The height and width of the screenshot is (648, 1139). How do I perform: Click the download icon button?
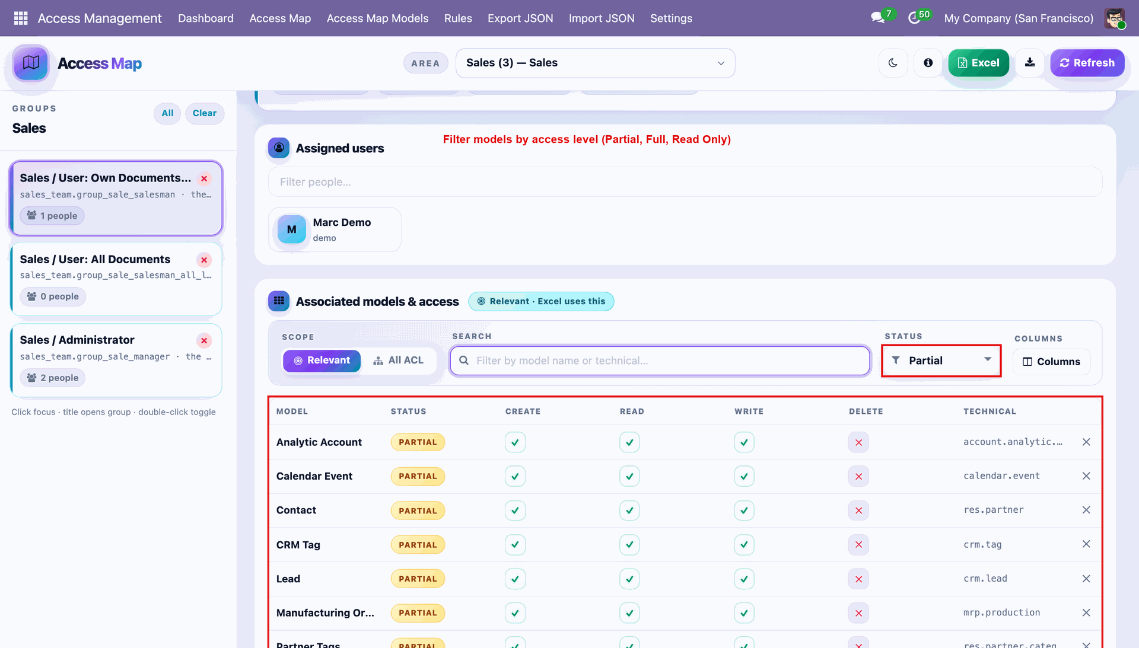click(x=1030, y=63)
